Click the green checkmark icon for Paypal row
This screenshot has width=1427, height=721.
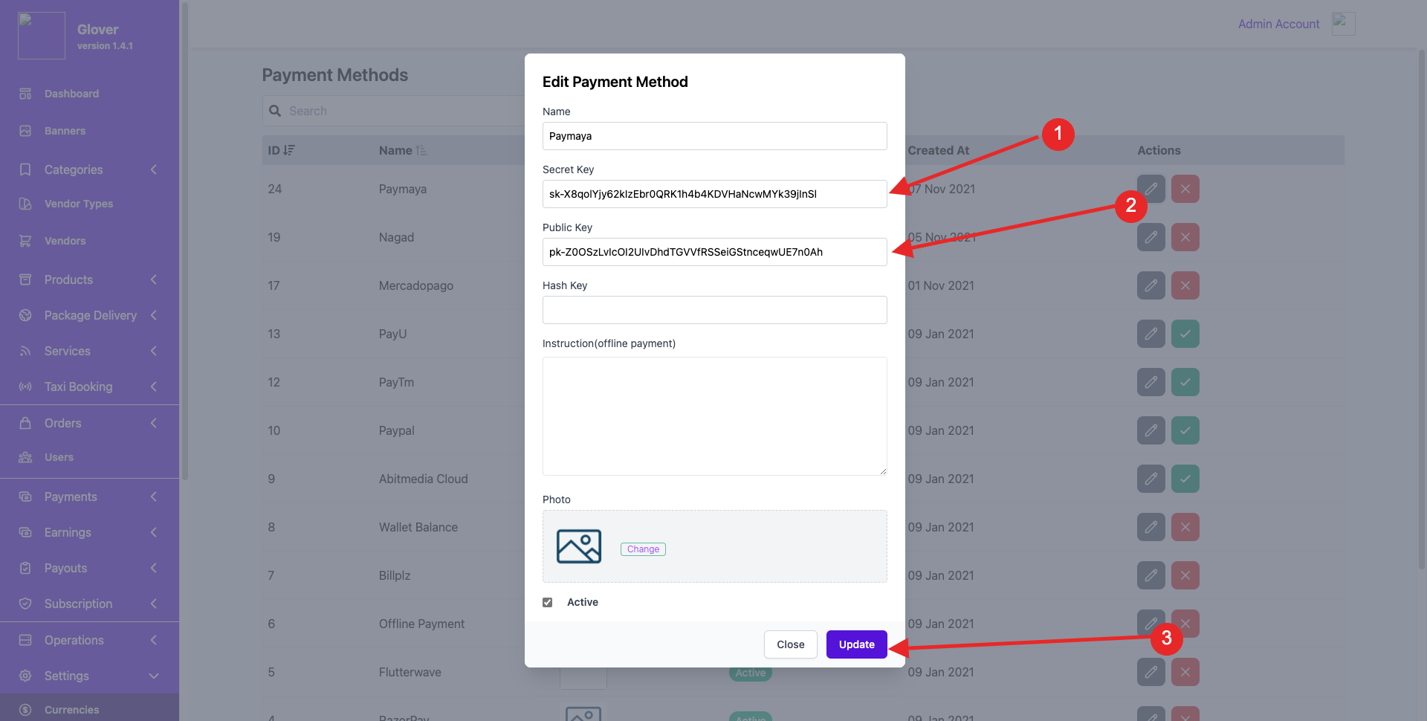pyautogui.click(x=1185, y=430)
